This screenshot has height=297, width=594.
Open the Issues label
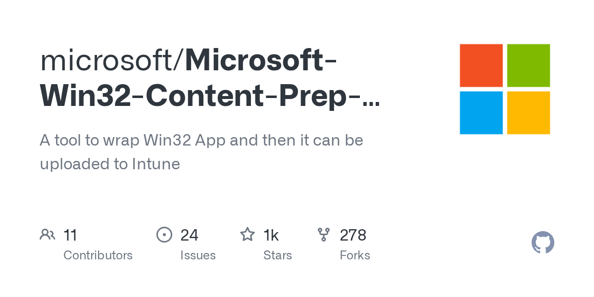(198, 255)
